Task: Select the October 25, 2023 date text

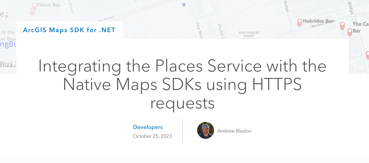Action: pyautogui.click(x=152, y=136)
